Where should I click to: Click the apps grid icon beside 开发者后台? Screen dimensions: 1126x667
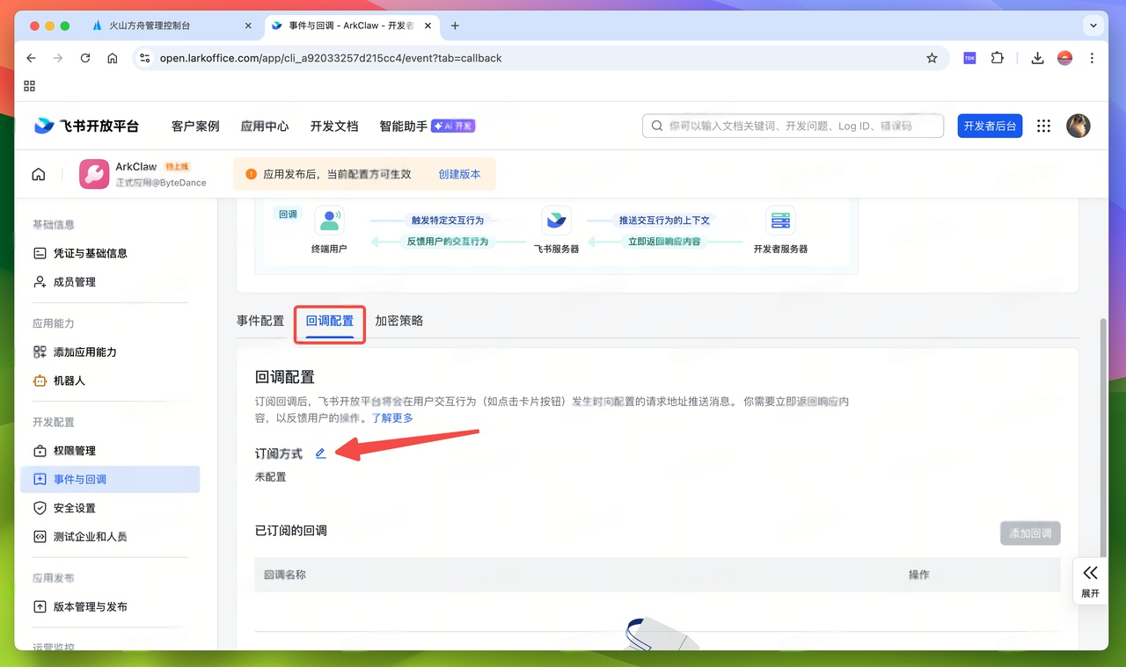[x=1043, y=125]
